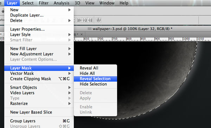211x128 pixels.
Task: Choose Layer Properties...
Action: (x=39, y=29)
